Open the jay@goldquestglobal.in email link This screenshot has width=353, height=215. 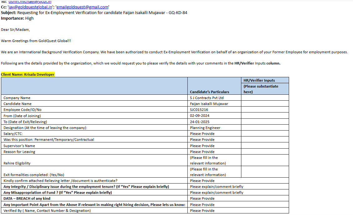click(x=30, y=7)
